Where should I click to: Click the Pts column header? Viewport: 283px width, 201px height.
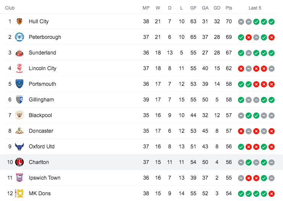click(229, 8)
